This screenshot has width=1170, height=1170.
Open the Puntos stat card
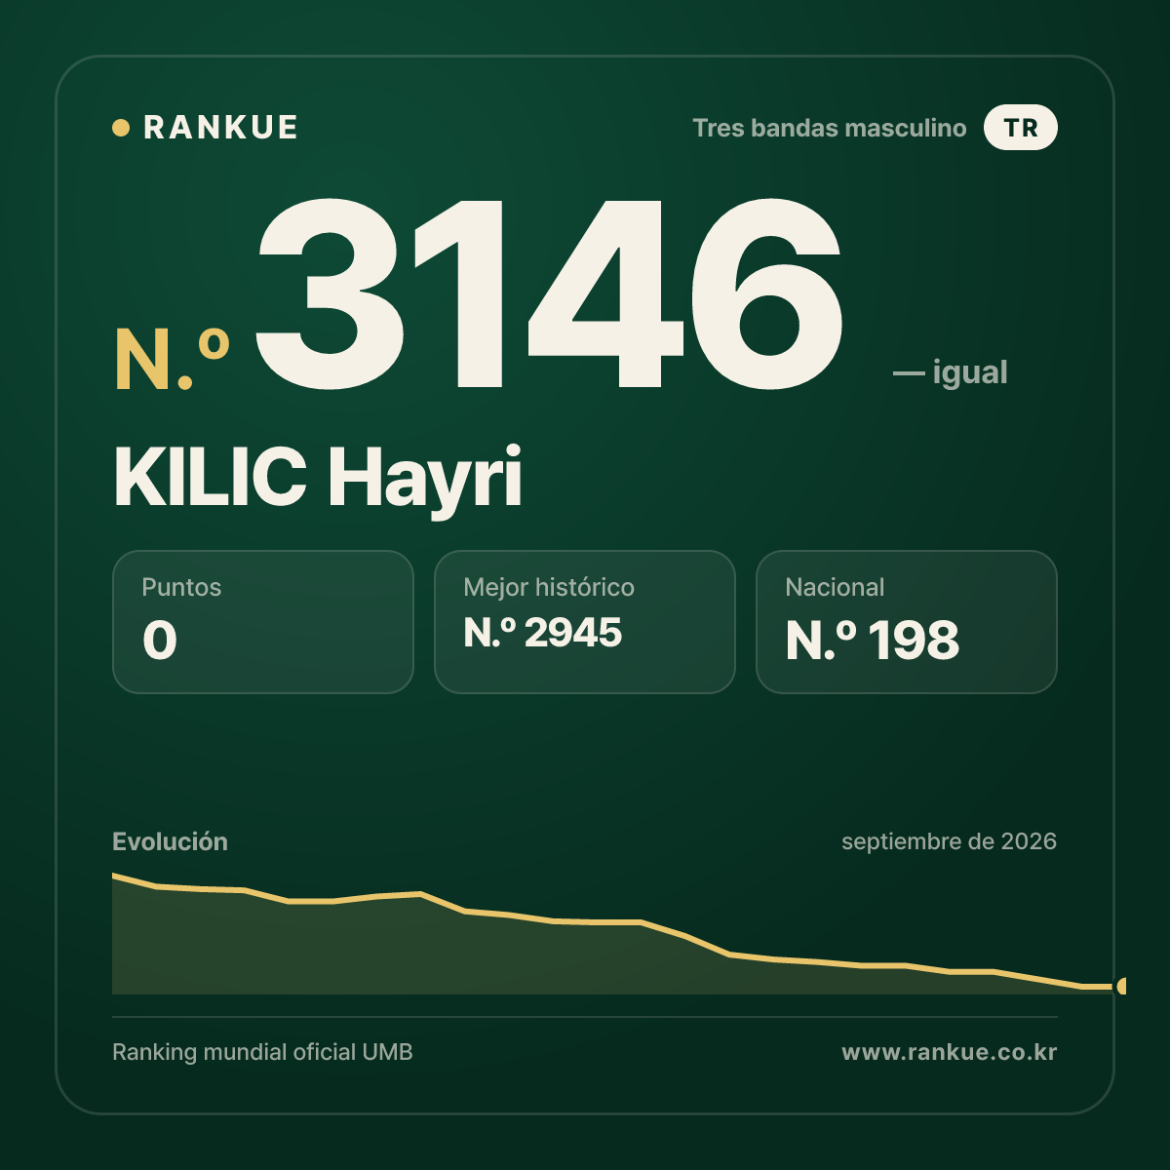(x=263, y=622)
